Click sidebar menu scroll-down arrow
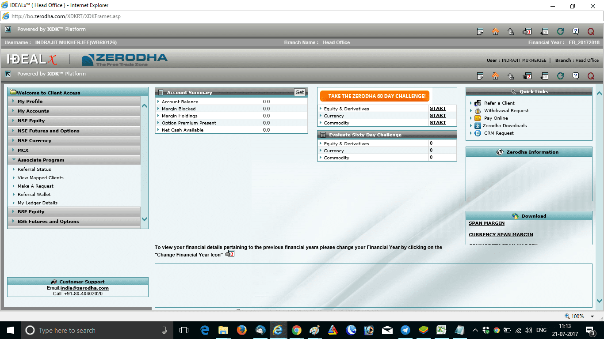The image size is (604, 339). (144, 219)
